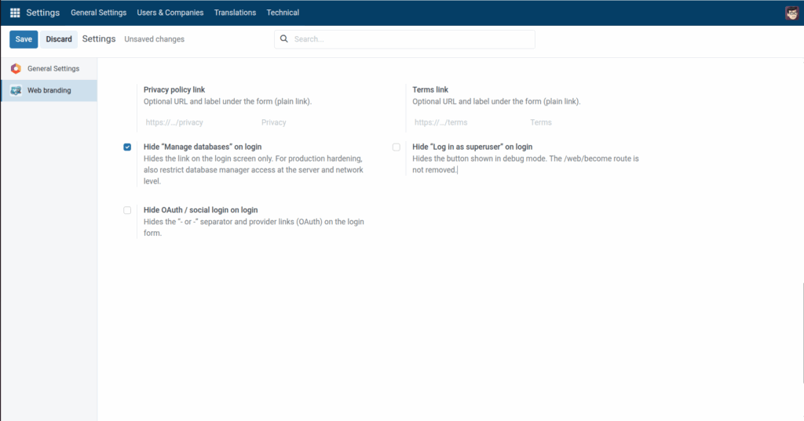Screen dimensions: 804x421
Task: Click the /web/become route description text
Action: point(525,165)
